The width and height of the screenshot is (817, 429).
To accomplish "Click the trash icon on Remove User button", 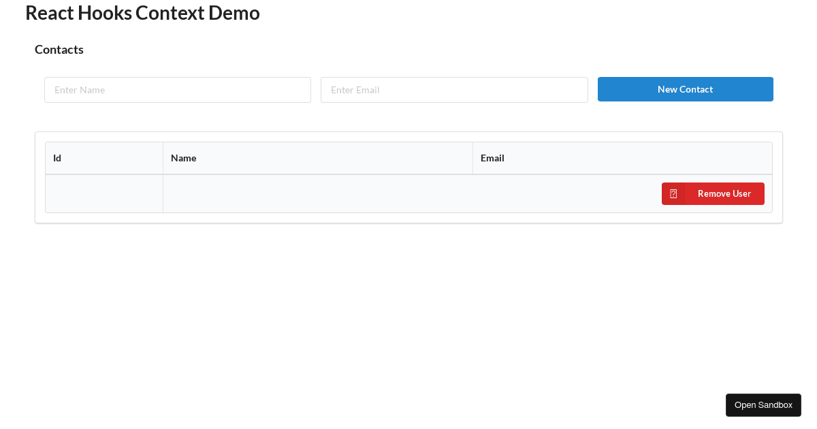I will pyautogui.click(x=673, y=193).
